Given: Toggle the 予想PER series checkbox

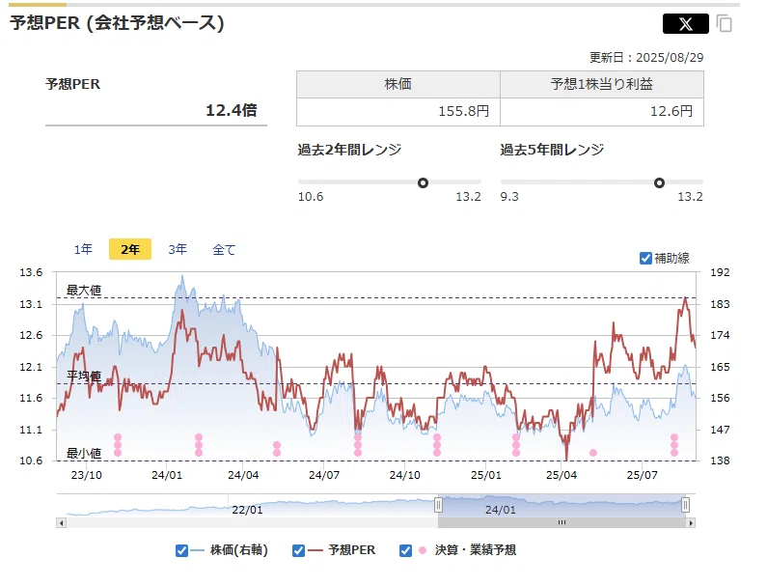Looking at the screenshot, I should coord(298,550).
